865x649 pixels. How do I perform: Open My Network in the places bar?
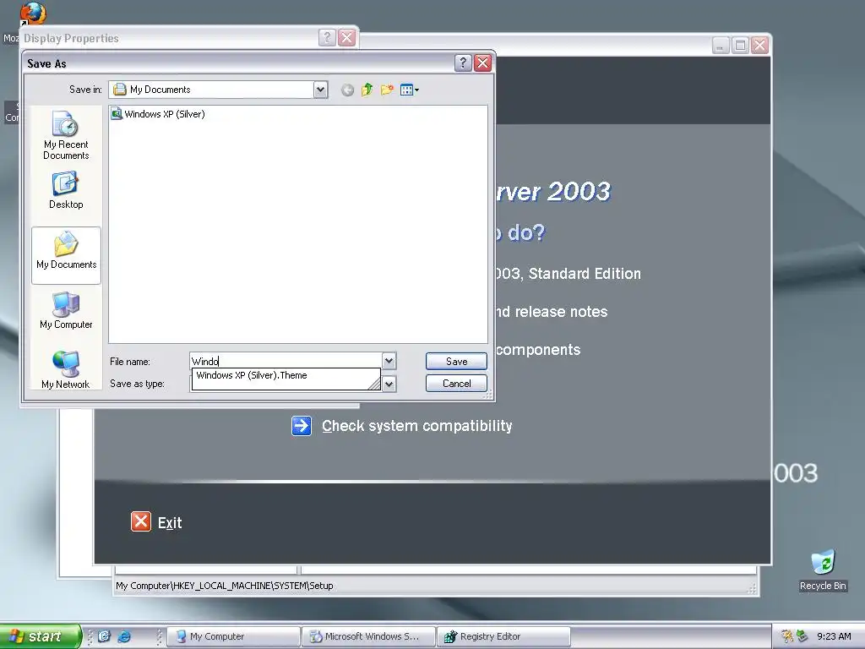coord(66,369)
